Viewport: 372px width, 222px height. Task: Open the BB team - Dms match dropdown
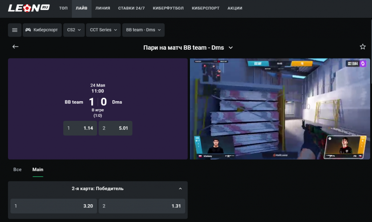pos(143,30)
